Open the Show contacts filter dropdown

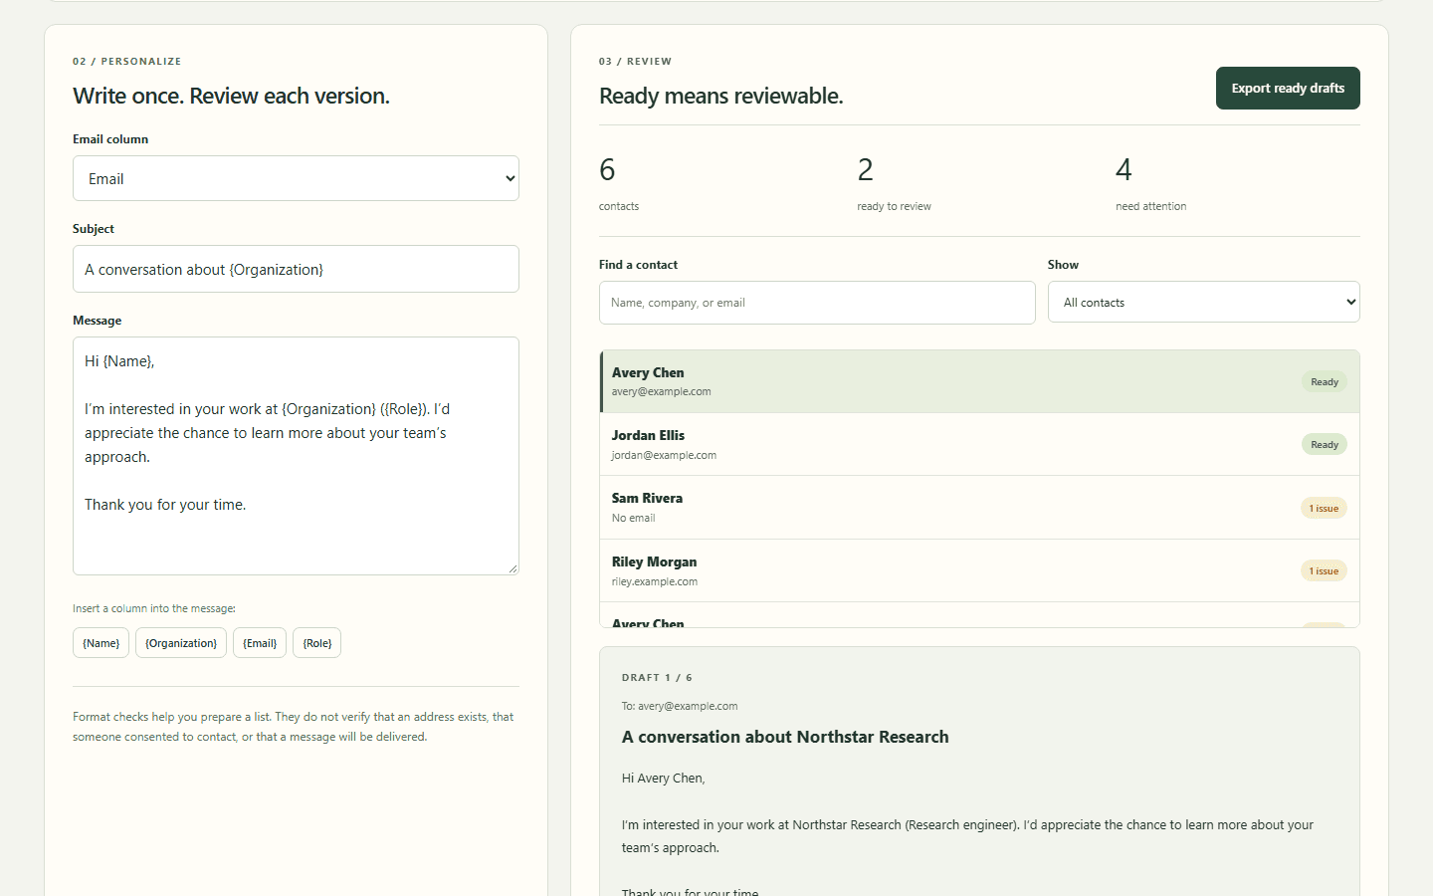pos(1203,302)
